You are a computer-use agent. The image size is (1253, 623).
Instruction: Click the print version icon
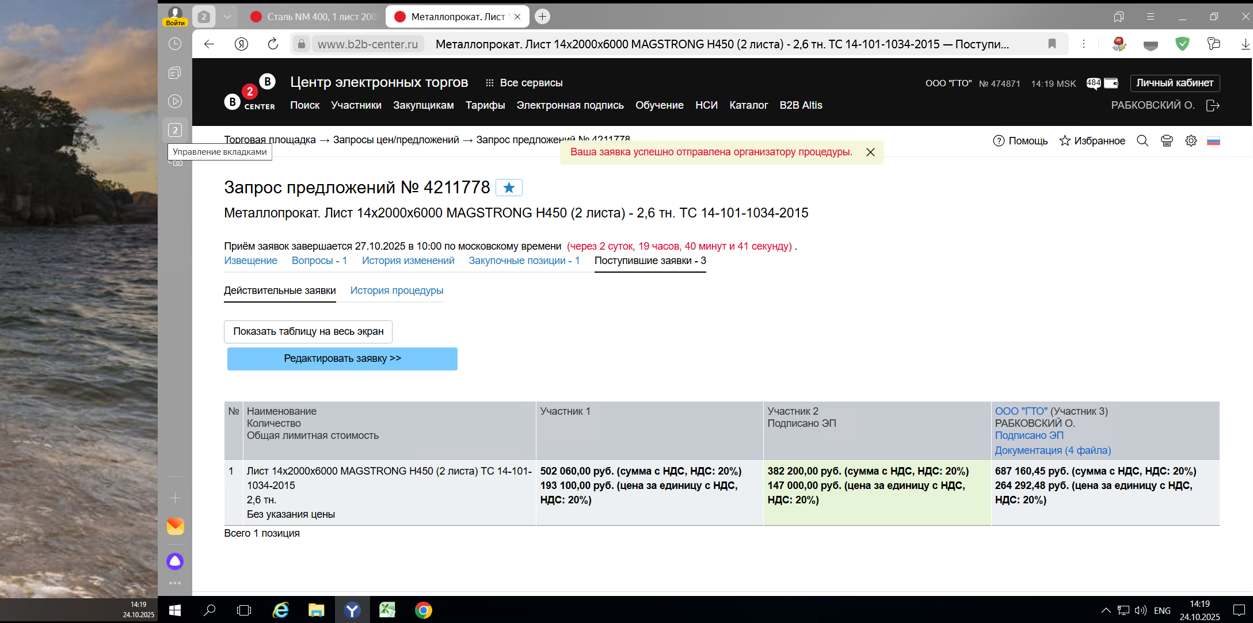pos(1167,141)
